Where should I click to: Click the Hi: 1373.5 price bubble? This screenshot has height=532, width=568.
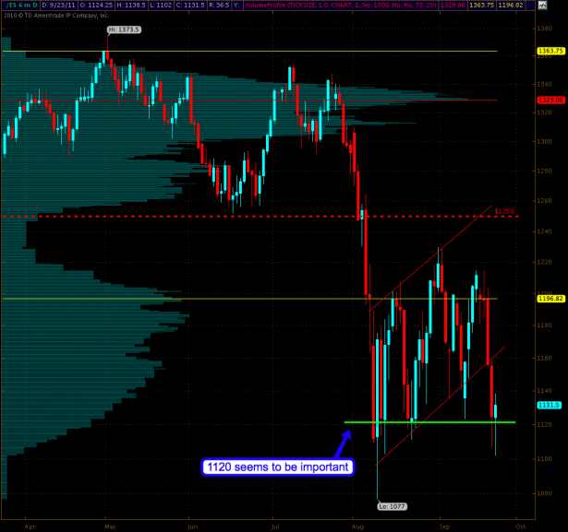click(125, 30)
